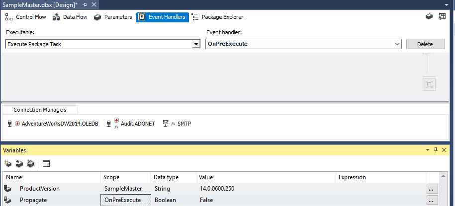Toggle the pin on SampleMaster.dtsx tab
The image size is (455, 206).
tap(85, 4)
